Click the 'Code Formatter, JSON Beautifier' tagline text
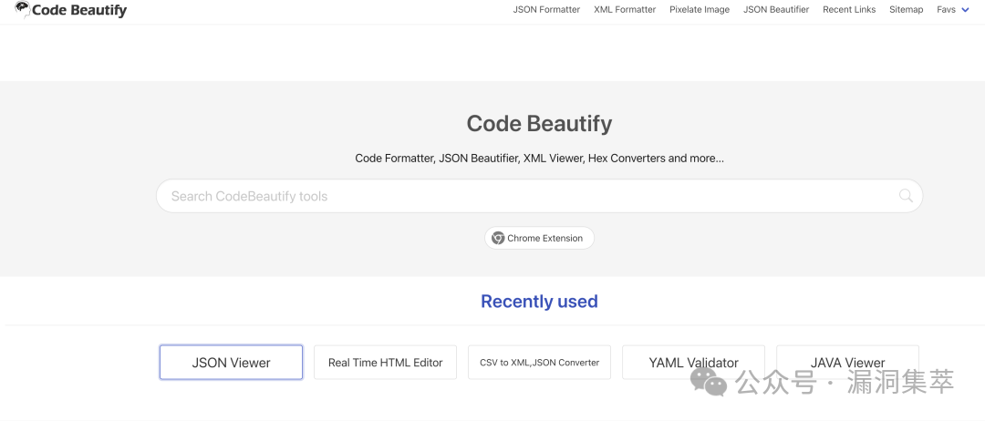This screenshot has height=421, width=985. [539, 159]
